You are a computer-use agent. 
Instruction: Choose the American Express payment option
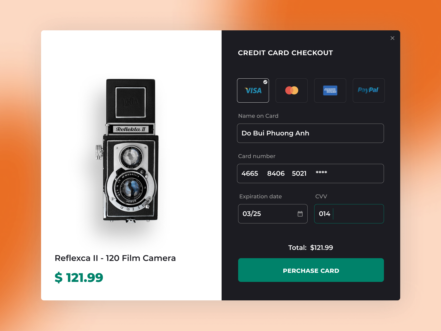tap(330, 90)
